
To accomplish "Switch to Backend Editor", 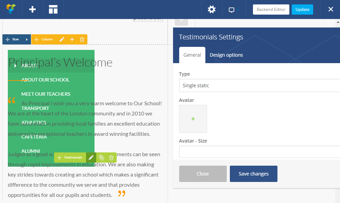I will (x=271, y=9).
